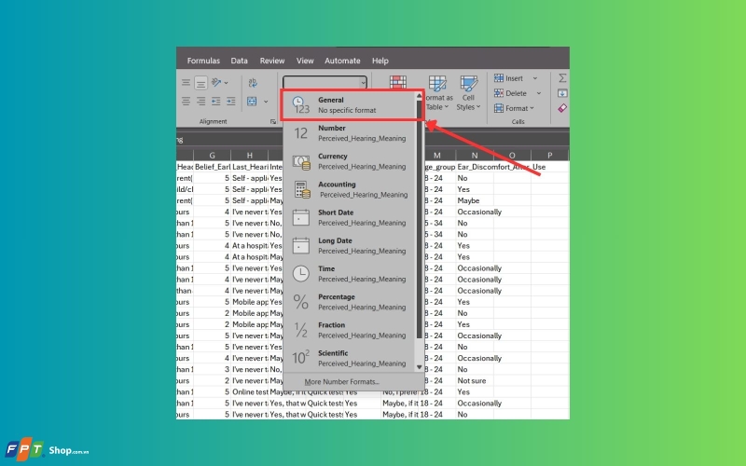The height and width of the screenshot is (466, 746).
Task: Expand the Insert dropdown arrow
Action: pyautogui.click(x=535, y=78)
